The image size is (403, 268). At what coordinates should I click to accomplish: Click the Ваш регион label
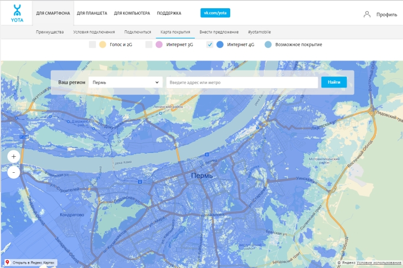click(71, 82)
